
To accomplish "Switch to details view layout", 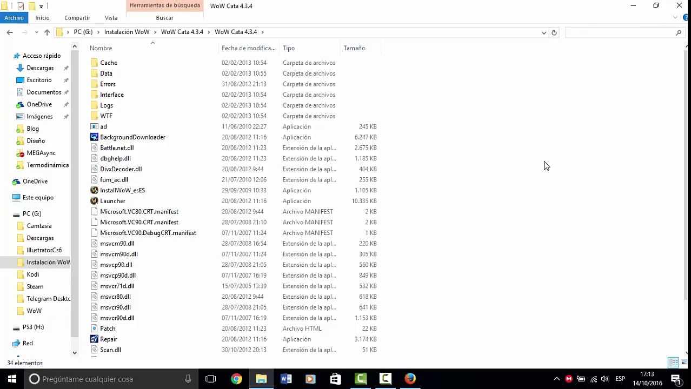I will pos(674,363).
